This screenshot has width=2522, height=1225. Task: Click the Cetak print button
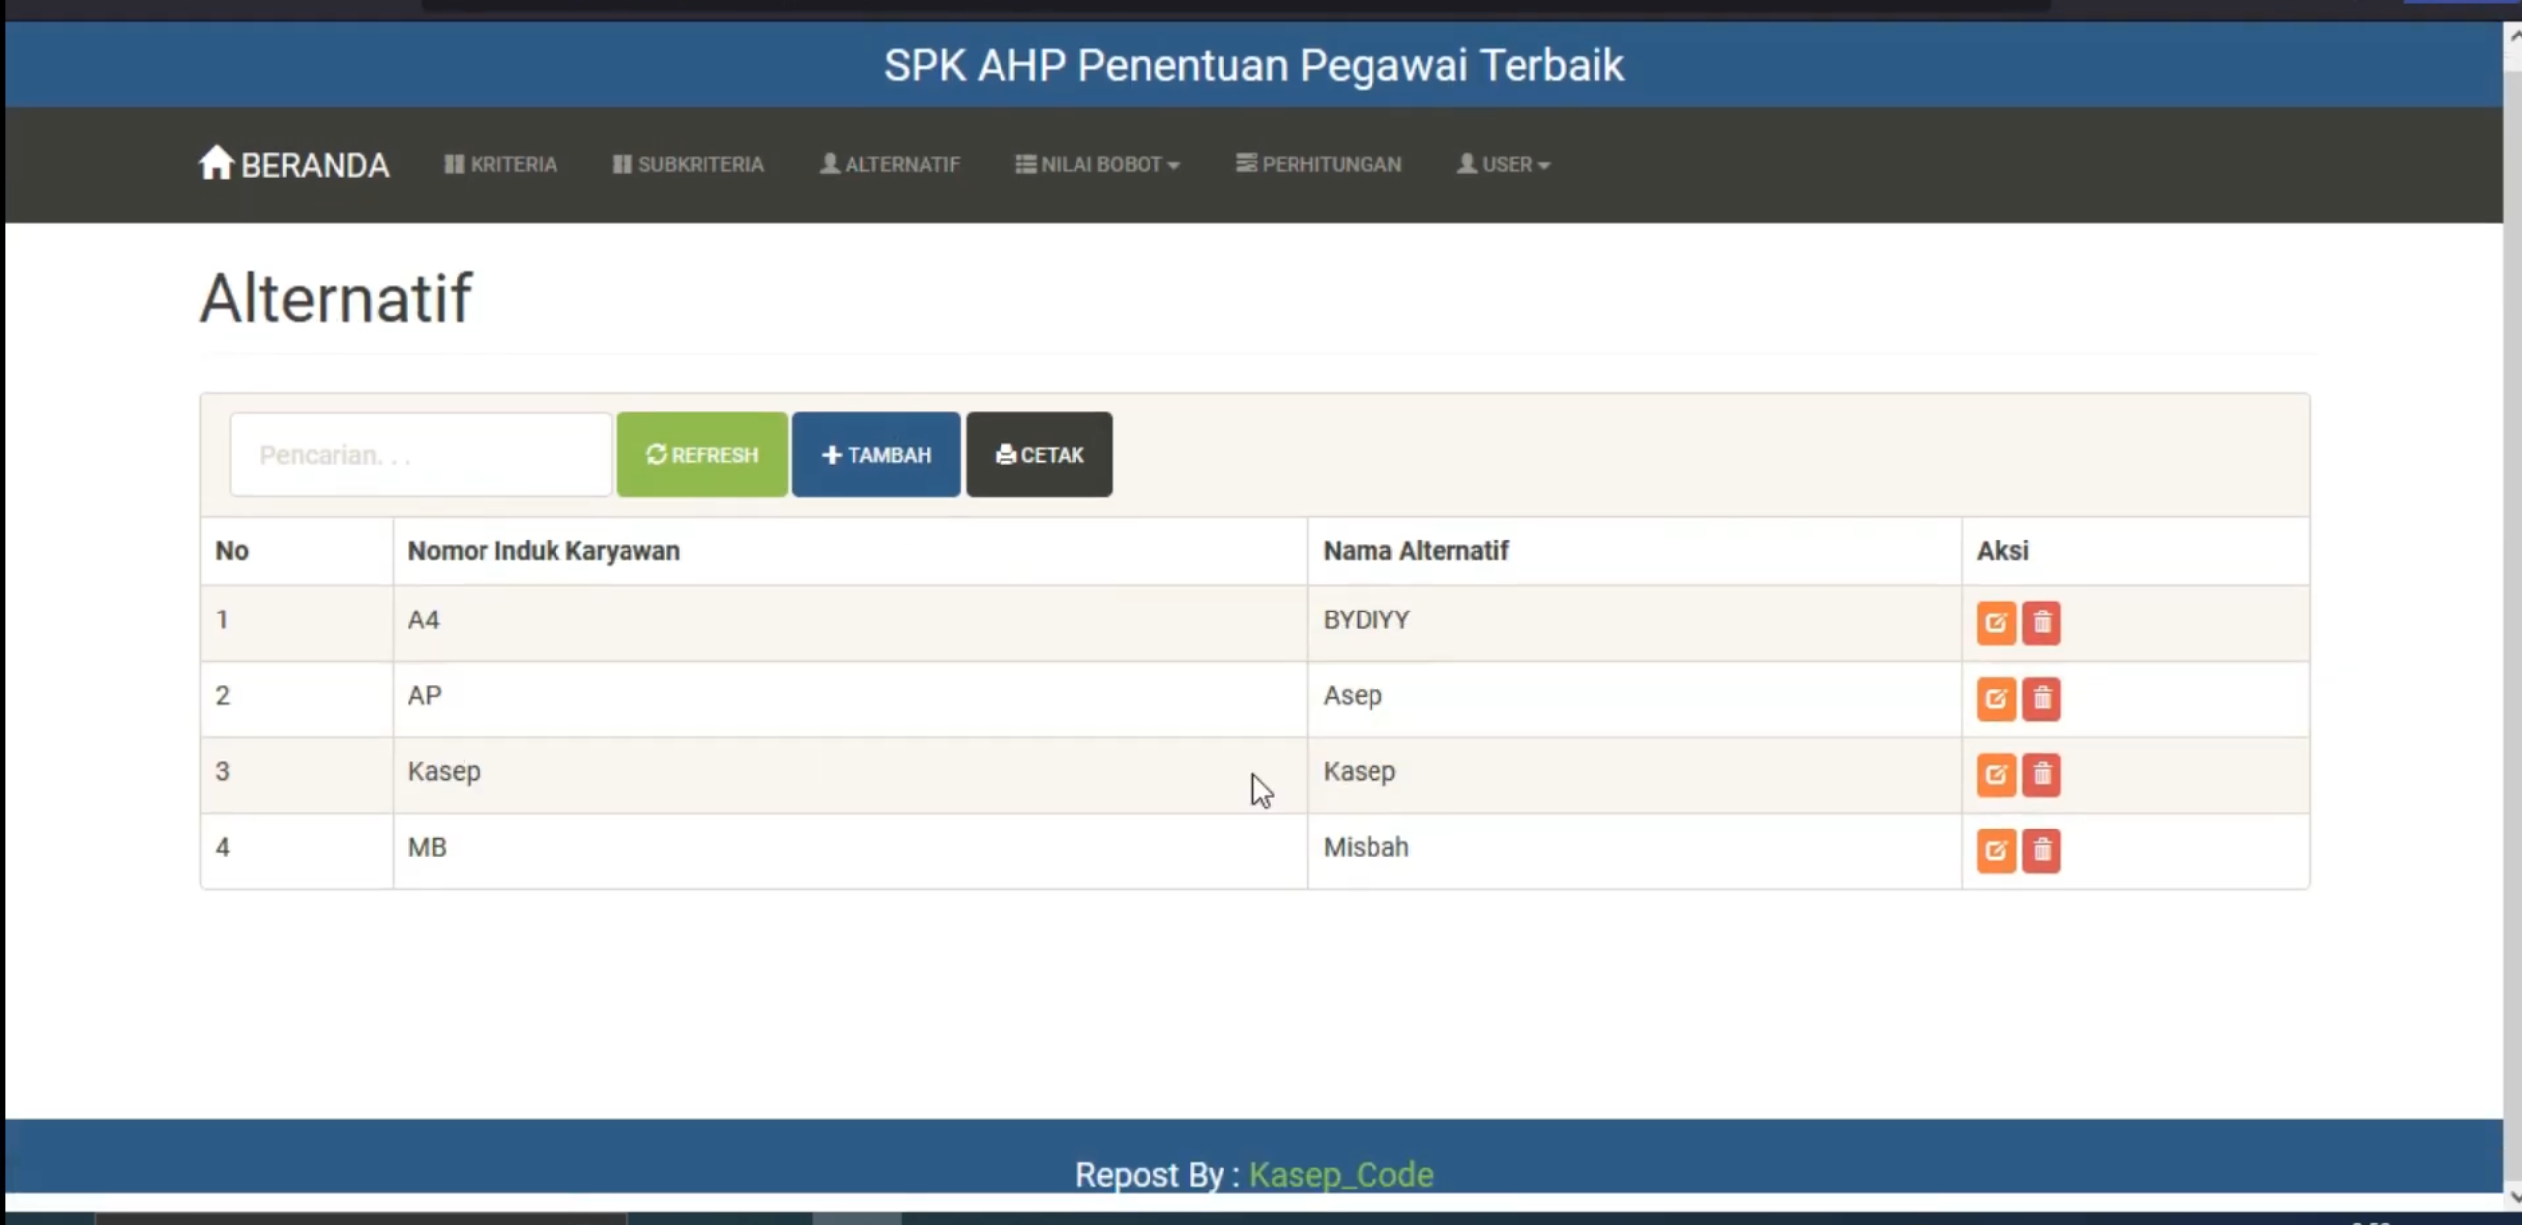click(x=1039, y=455)
